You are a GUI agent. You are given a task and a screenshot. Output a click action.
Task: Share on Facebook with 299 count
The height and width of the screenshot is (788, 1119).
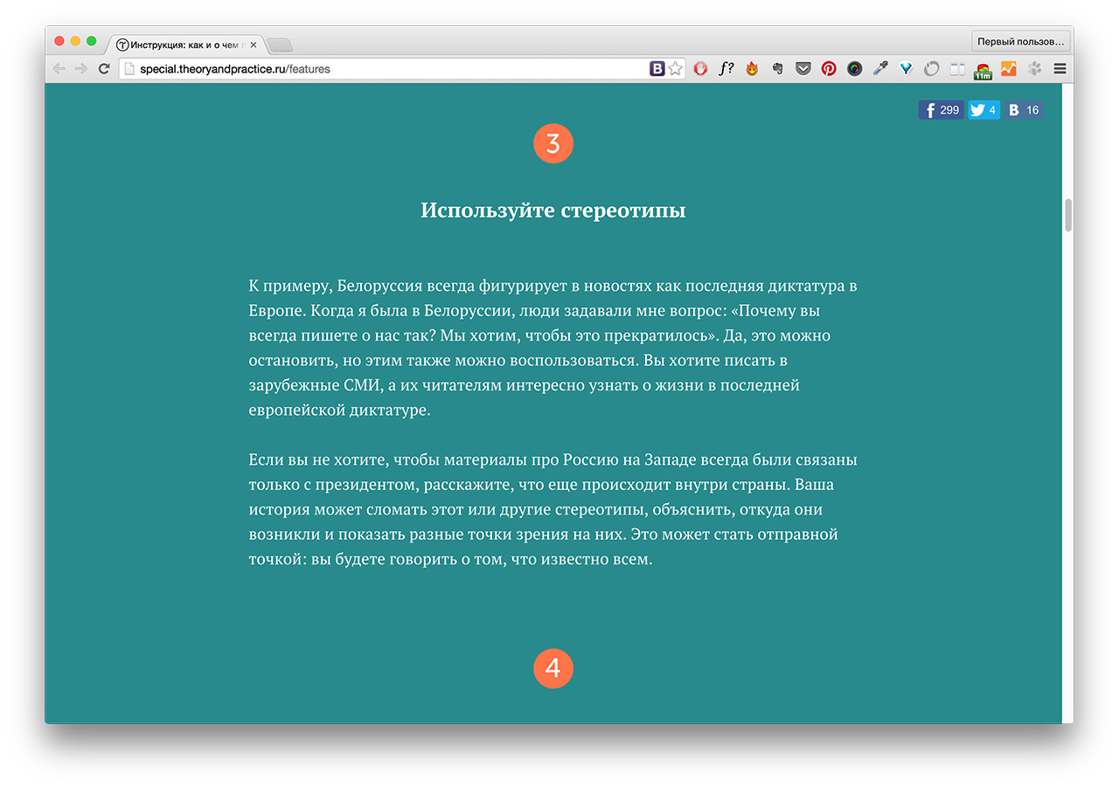click(941, 110)
